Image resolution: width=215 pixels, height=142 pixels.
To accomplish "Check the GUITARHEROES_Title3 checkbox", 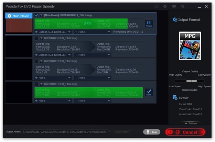I will click(36, 61).
